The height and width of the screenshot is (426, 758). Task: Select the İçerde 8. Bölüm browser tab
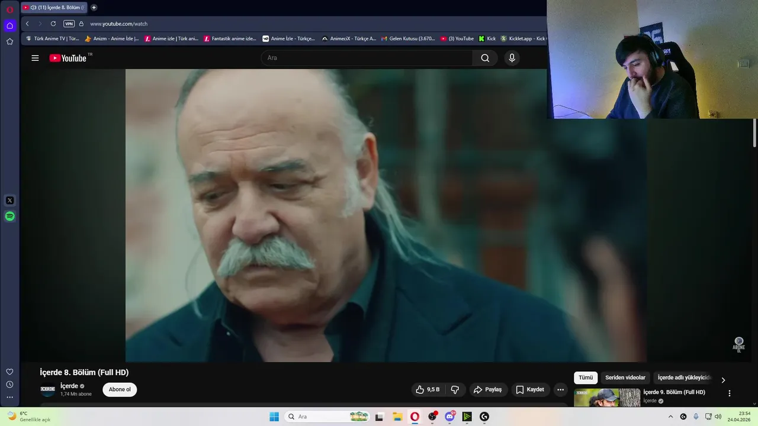coord(54,8)
